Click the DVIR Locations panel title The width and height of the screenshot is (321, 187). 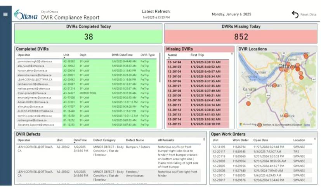click(253, 49)
